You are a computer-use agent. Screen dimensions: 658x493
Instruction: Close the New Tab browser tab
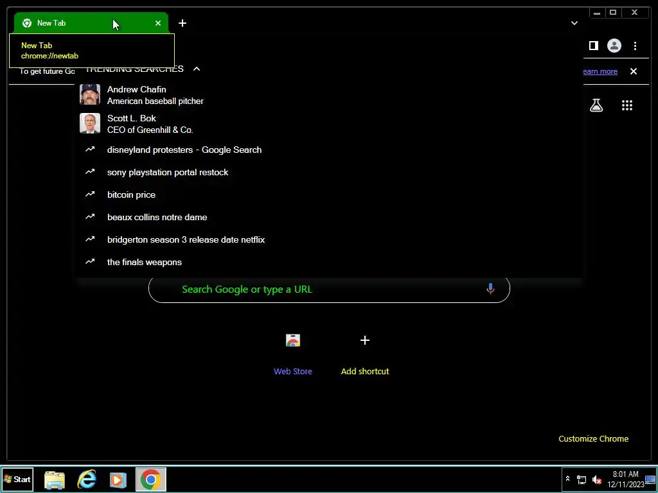pos(158,23)
